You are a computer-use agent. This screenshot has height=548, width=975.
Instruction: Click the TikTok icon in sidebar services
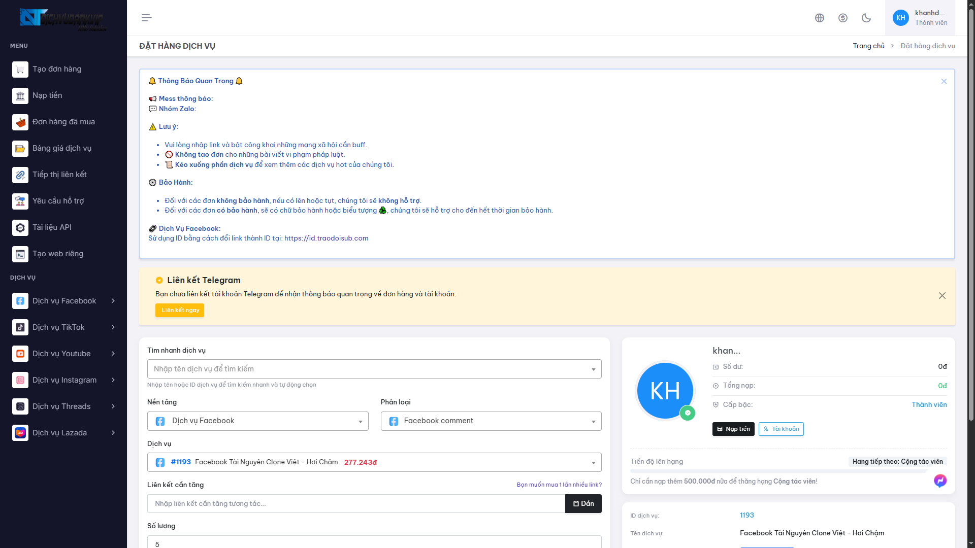point(20,327)
